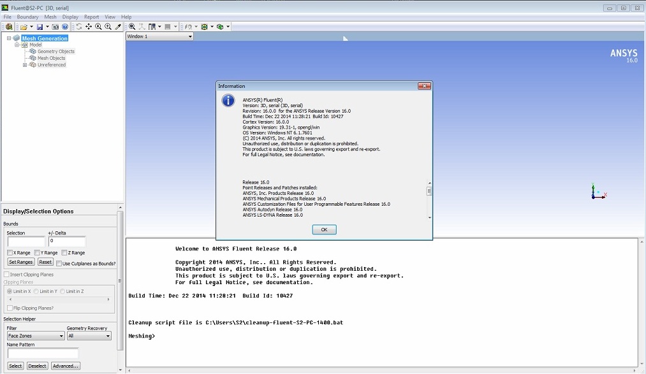Viewport: 646px width, 374px height.
Task: Open the File menu
Action: click(8, 17)
